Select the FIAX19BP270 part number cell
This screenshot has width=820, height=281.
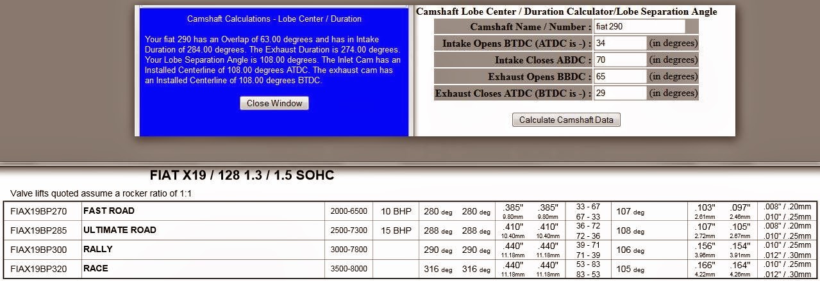point(43,211)
